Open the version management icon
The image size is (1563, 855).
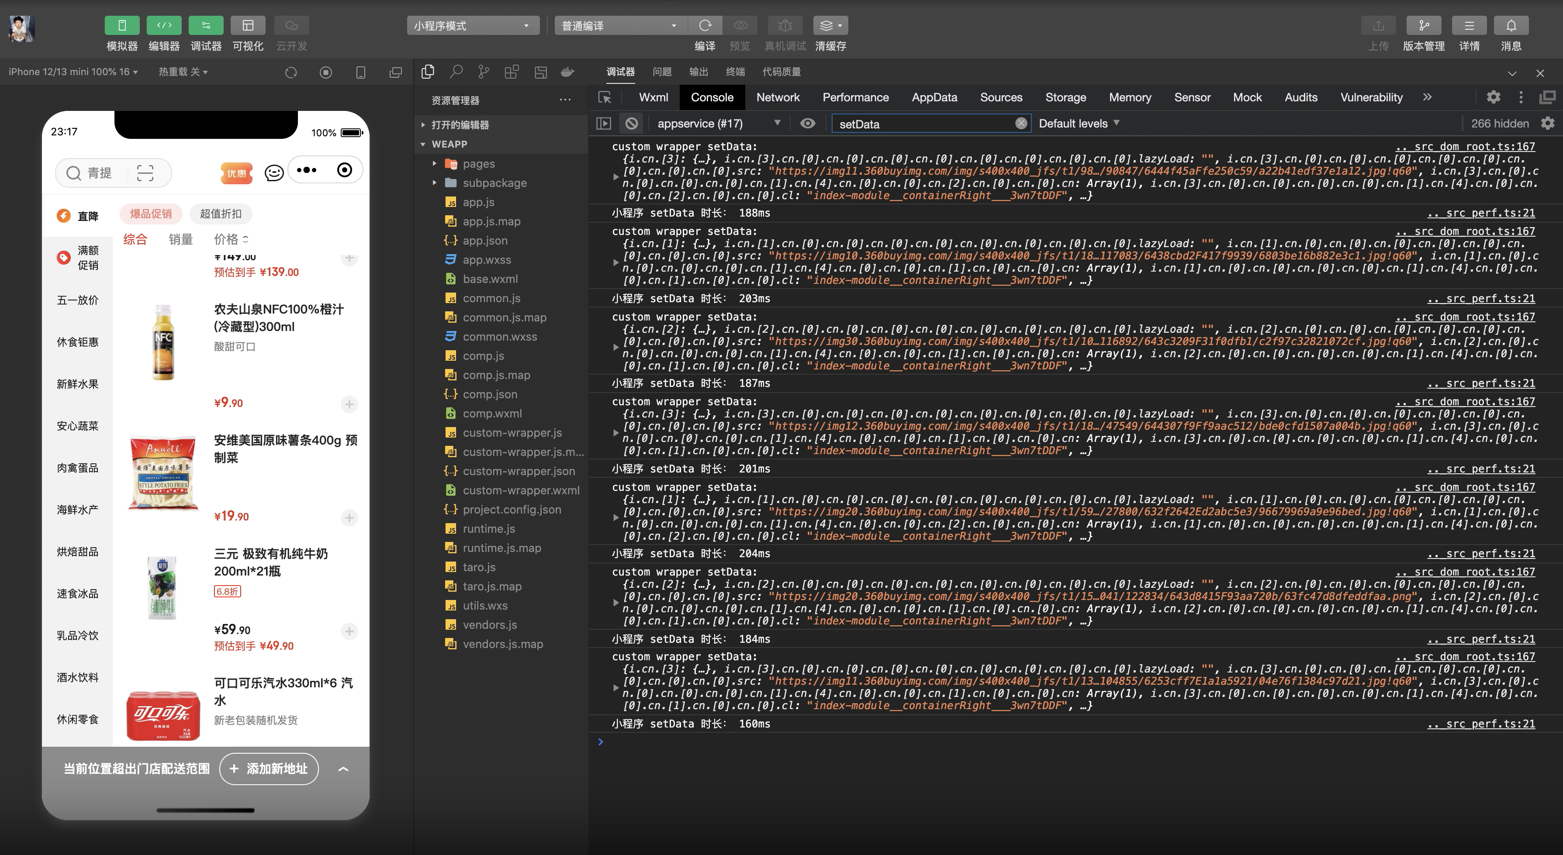coord(1424,25)
